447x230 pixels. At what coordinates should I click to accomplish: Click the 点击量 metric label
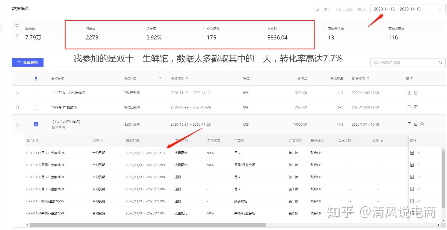(91, 28)
